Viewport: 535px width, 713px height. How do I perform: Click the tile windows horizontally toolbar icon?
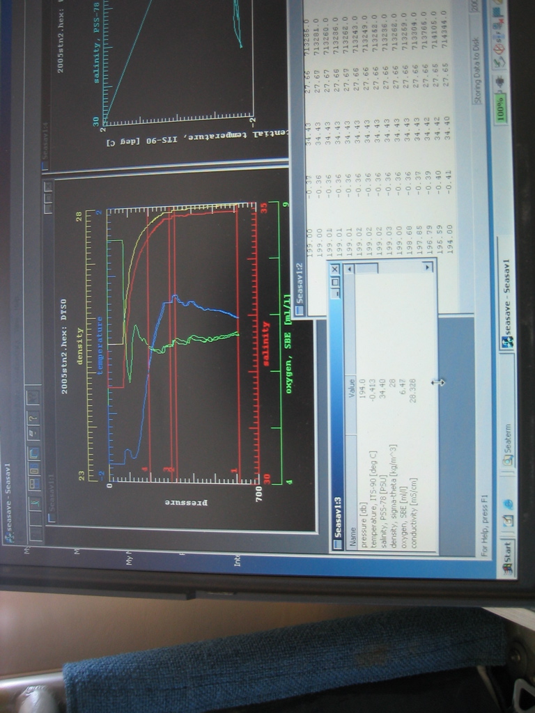point(34,483)
